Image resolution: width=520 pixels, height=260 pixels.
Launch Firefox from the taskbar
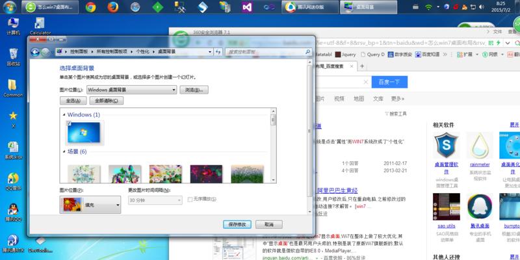[x=112, y=7]
